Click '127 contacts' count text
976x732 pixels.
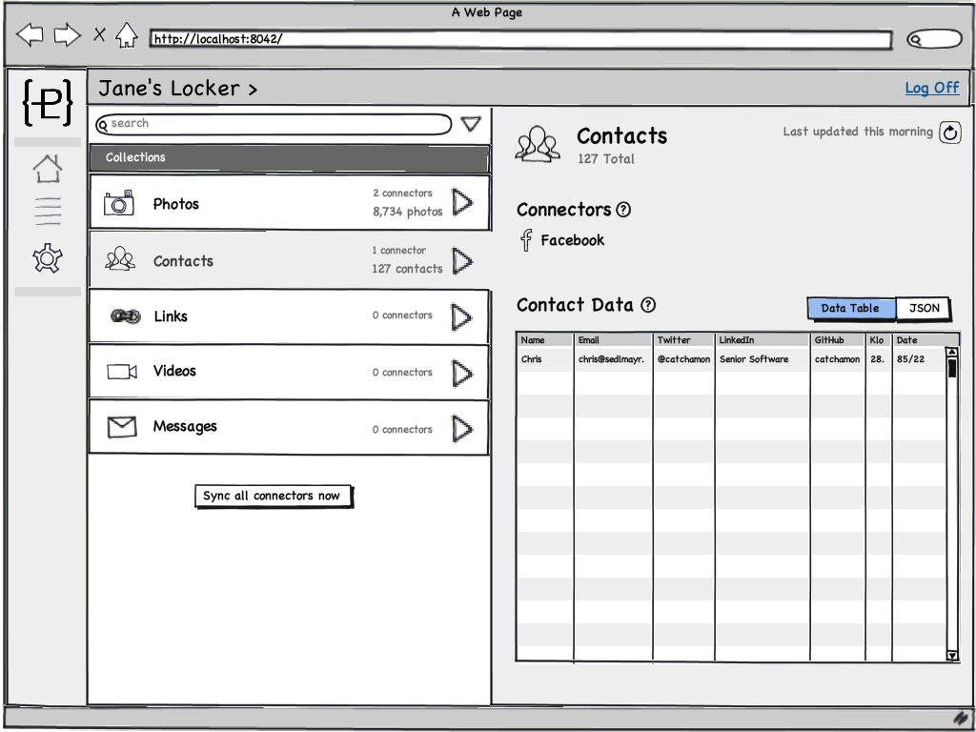[x=407, y=269]
